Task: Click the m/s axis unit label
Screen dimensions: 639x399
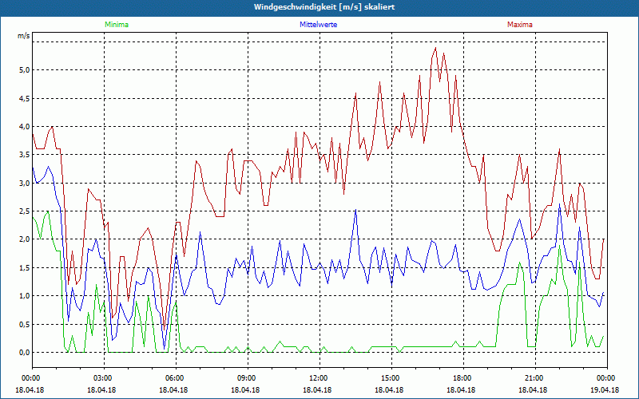Action: tap(24, 36)
